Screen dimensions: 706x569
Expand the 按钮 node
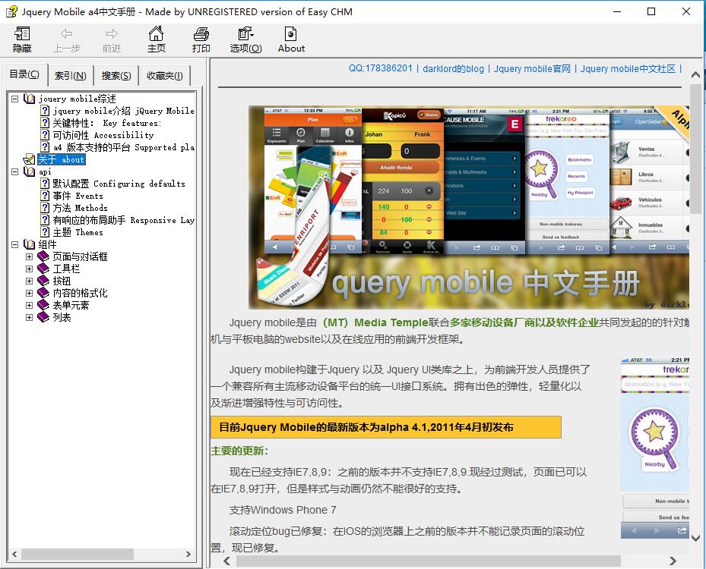tap(30, 281)
